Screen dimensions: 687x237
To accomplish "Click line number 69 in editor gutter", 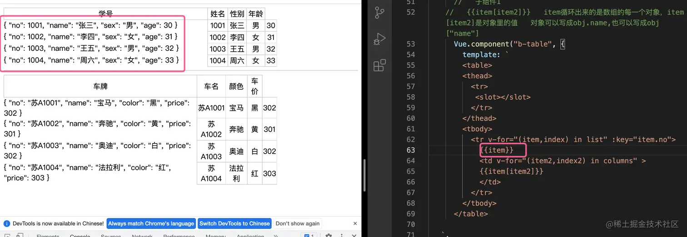I will (411, 214).
